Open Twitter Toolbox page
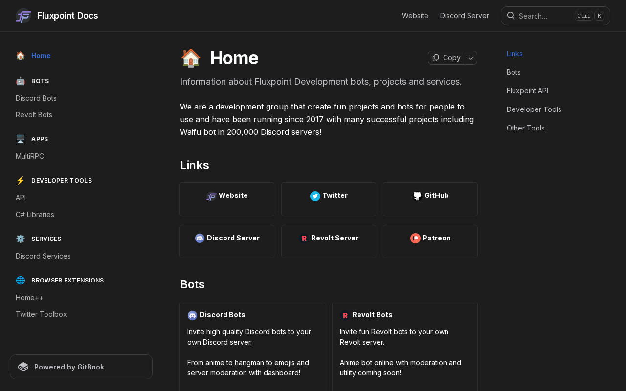Image resolution: width=626 pixels, height=391 pixels. pos(41,314)
